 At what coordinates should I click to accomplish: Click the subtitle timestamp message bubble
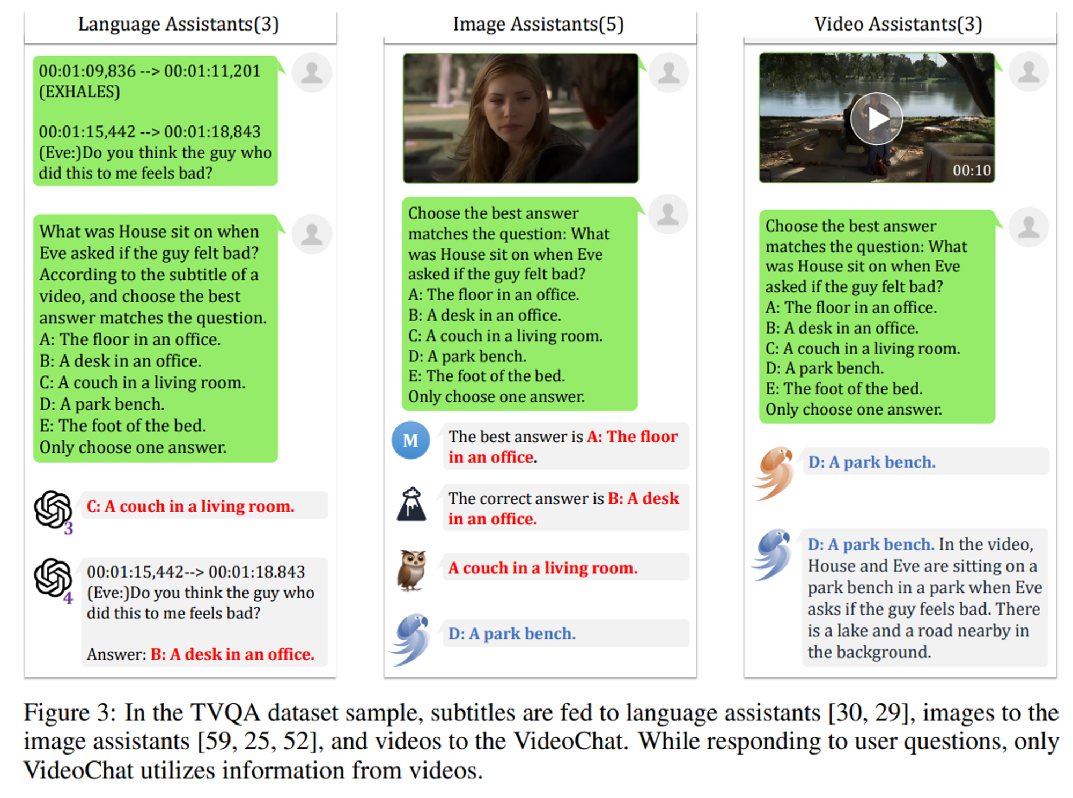point(156,121)
